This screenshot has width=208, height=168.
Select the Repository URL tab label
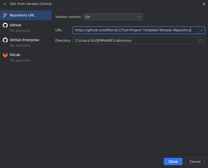click(22, 15)
